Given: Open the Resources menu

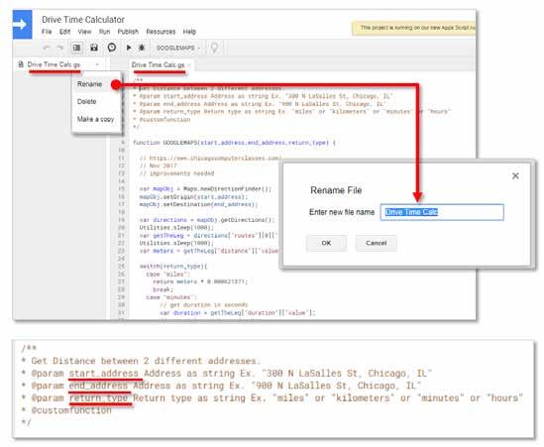Looking at the screenshot, I should tap(161, 32).
